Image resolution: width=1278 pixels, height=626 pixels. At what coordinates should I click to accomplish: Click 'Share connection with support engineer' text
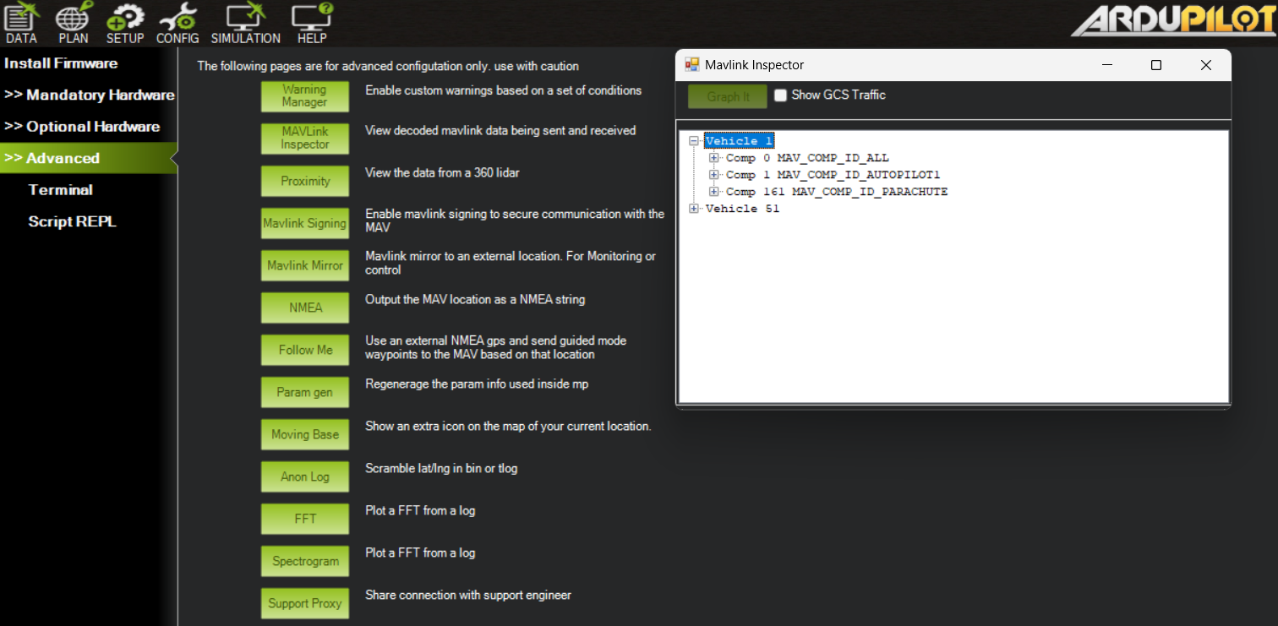point(468,595)
